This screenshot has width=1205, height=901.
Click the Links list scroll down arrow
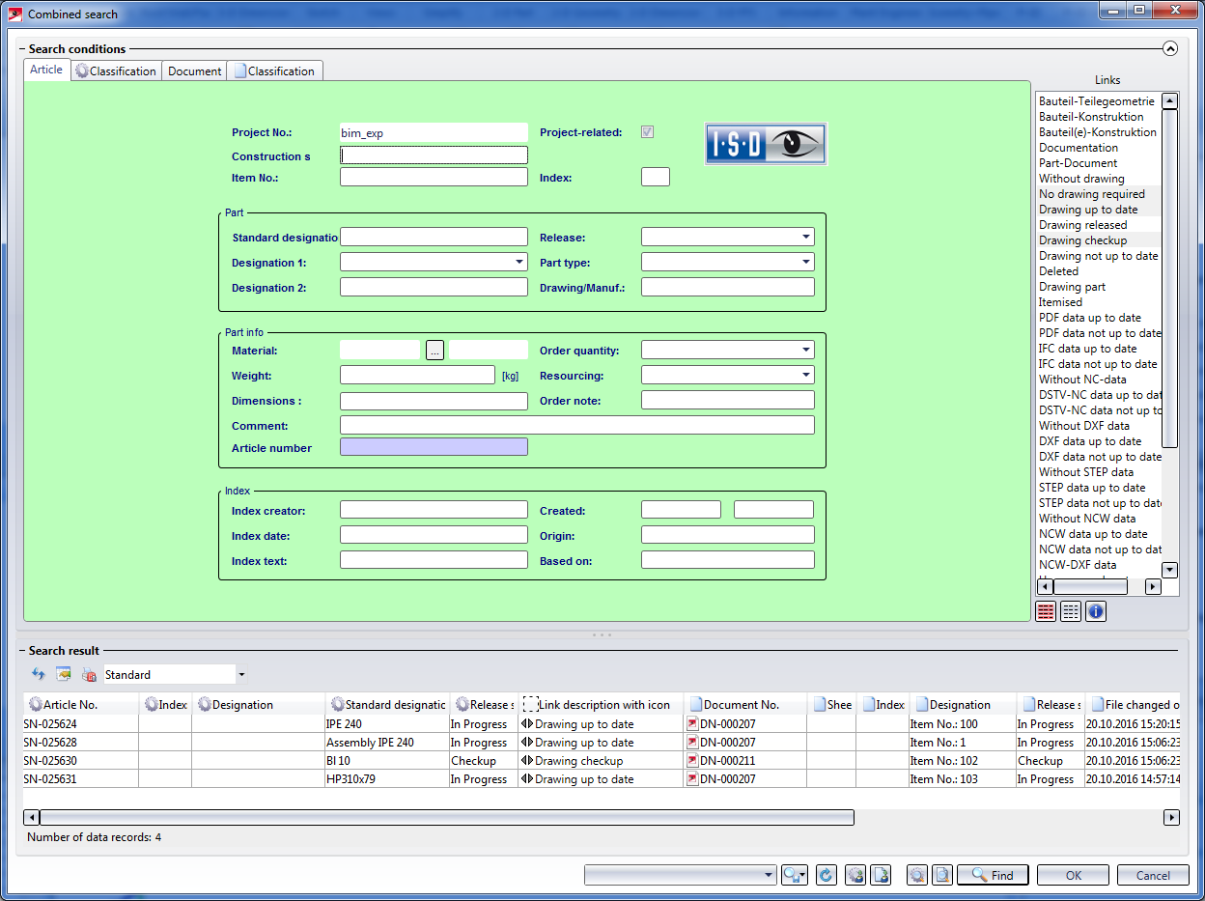pos(1170,570)
